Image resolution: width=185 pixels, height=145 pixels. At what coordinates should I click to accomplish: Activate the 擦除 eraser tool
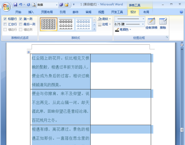163,23
